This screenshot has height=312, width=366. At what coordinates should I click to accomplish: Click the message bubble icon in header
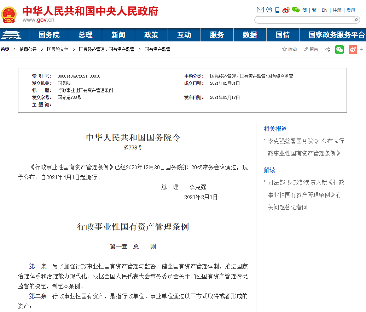tap(269, 10)
